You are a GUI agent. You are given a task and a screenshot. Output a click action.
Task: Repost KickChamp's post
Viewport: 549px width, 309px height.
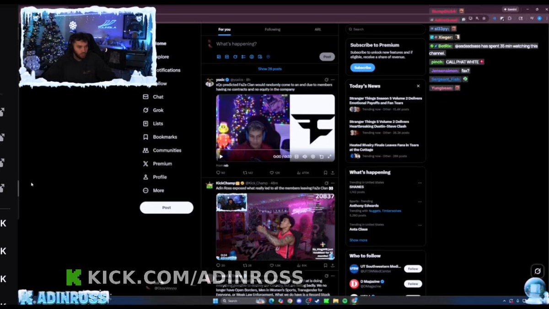pos(247,266)
